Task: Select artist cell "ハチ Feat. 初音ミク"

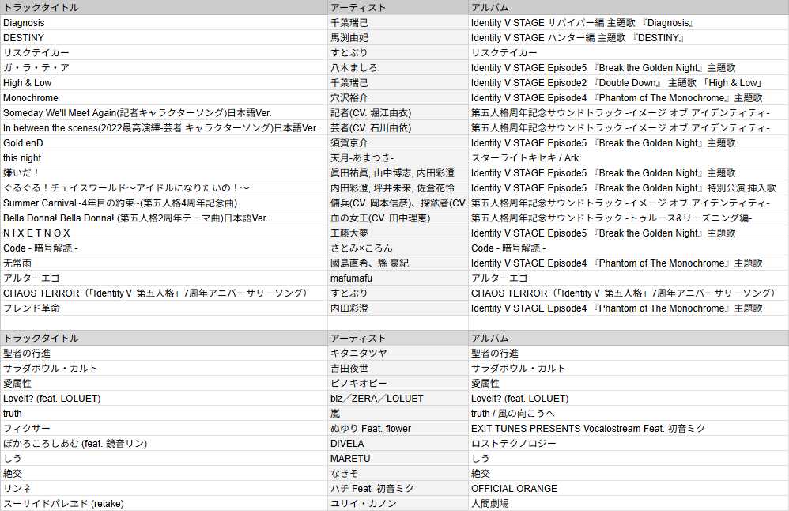Action: click(398, 489)
